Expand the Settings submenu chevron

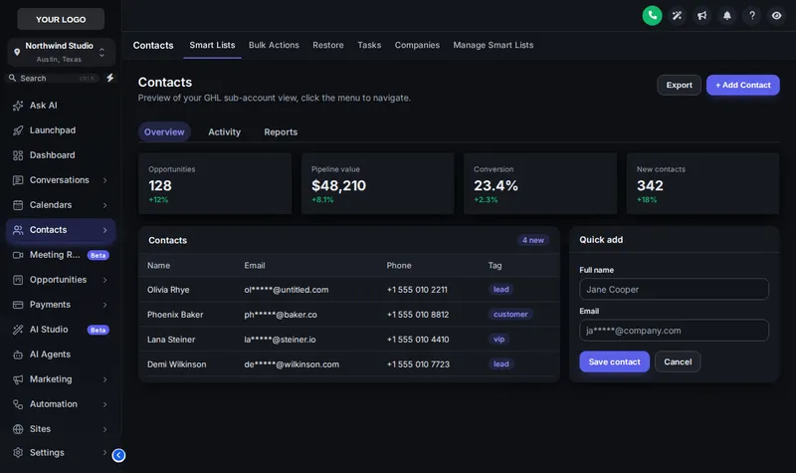click(x=105, y=452)
